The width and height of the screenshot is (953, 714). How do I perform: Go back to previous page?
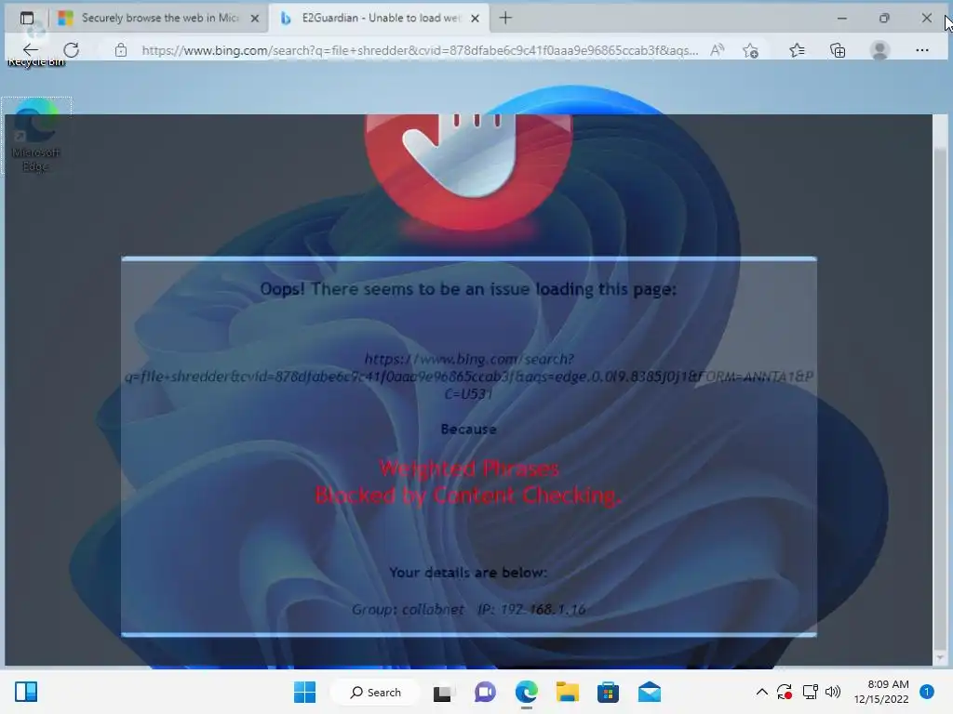click(31, 50)
